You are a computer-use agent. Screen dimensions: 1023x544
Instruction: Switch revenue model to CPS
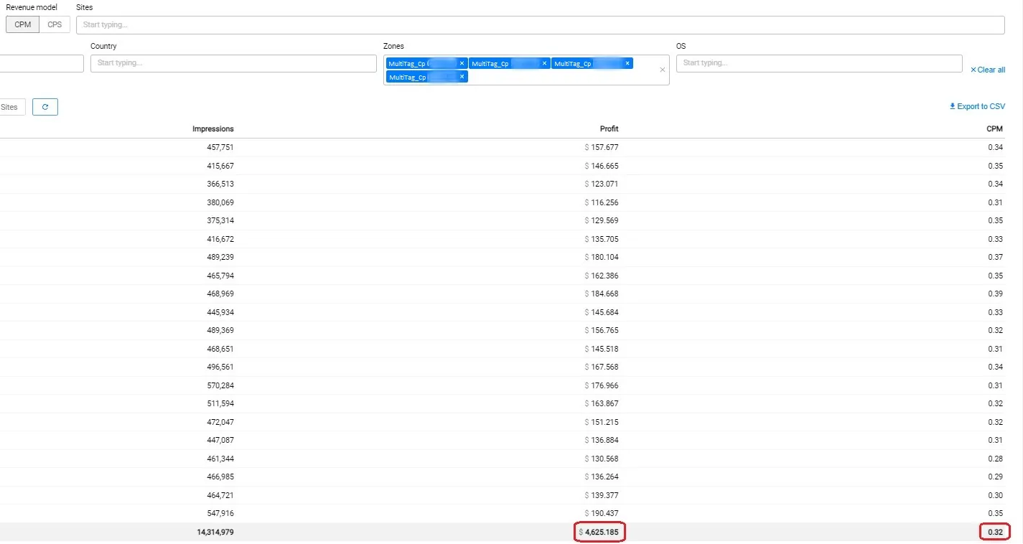(55, 24)
